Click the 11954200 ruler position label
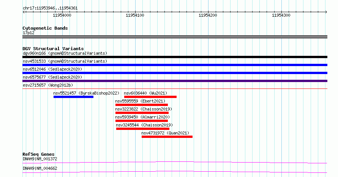Image resolution: width=338 pixels, height=177 pixels. coord(208,15)
